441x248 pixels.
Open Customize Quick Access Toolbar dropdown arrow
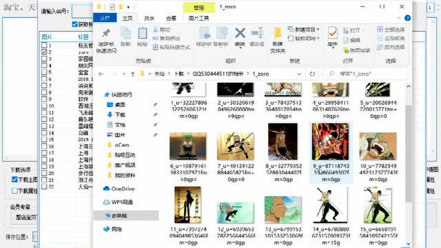pyautogui.click(x=128, y=7)
